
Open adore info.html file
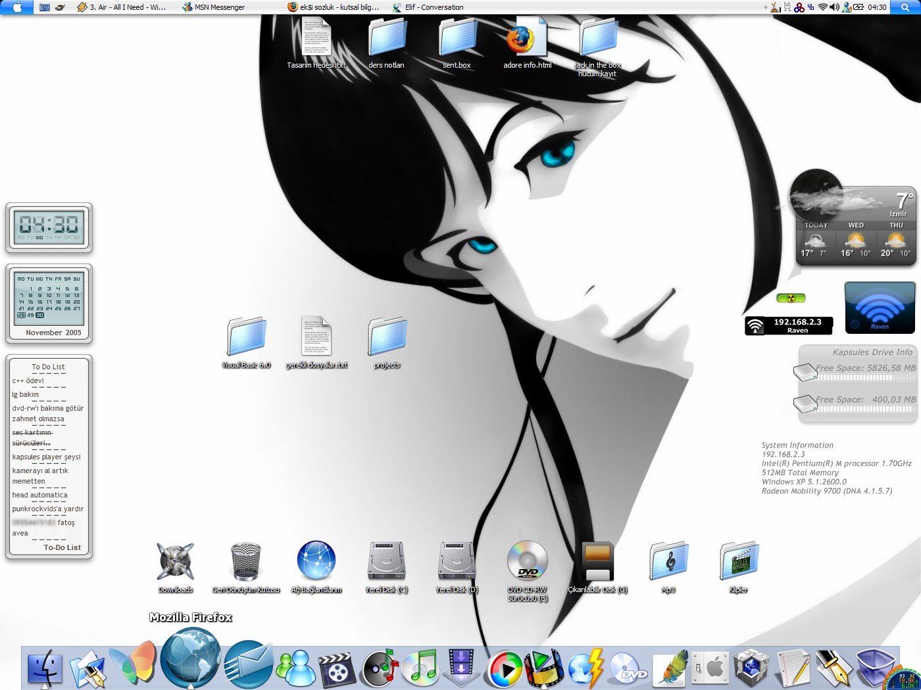coord(527,43)
